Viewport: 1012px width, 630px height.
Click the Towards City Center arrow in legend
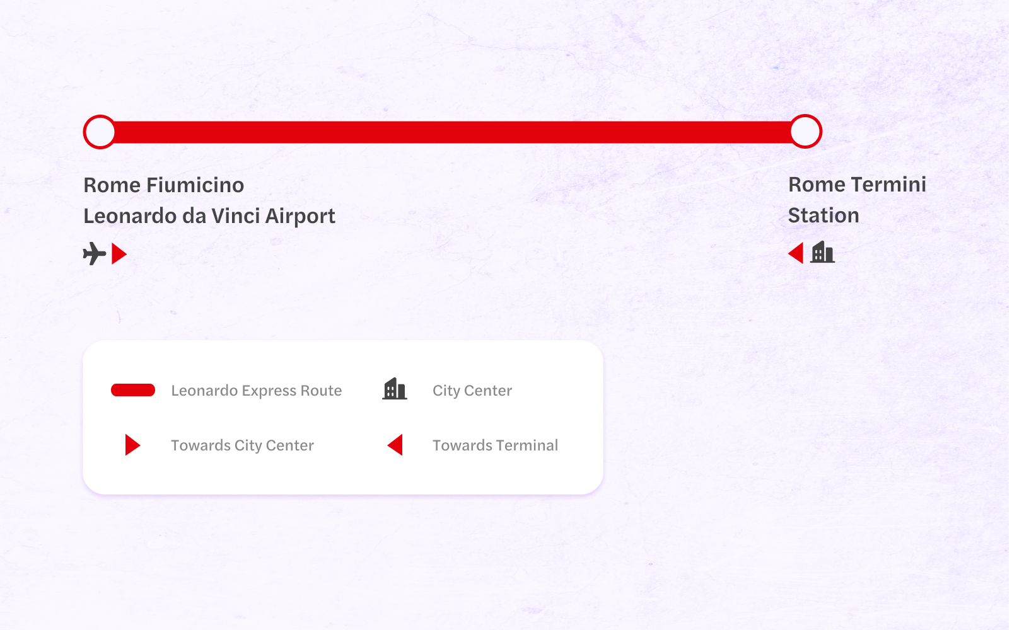point(132,445)
